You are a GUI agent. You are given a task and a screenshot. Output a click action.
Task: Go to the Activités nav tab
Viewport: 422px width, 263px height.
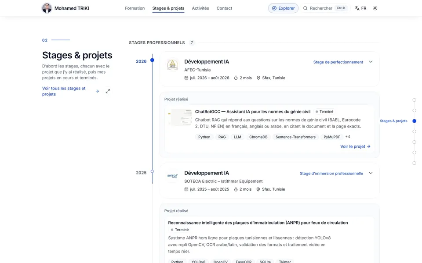coord(200,8)
